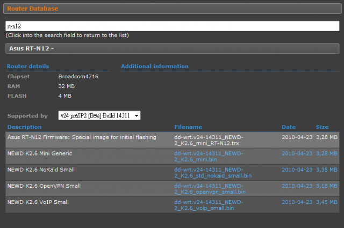344x228 pixels.
Task: Click the initial flashing row's 3,28 MB size
Action: point(327,137)
